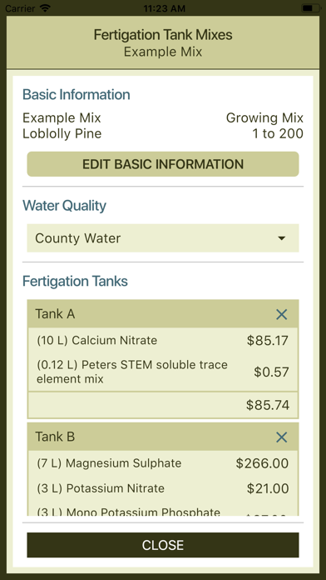The image size is (326, 580).
Task: Close the dialog with CLOSE button
Action: pyautogui.click(x=163, y=545)
